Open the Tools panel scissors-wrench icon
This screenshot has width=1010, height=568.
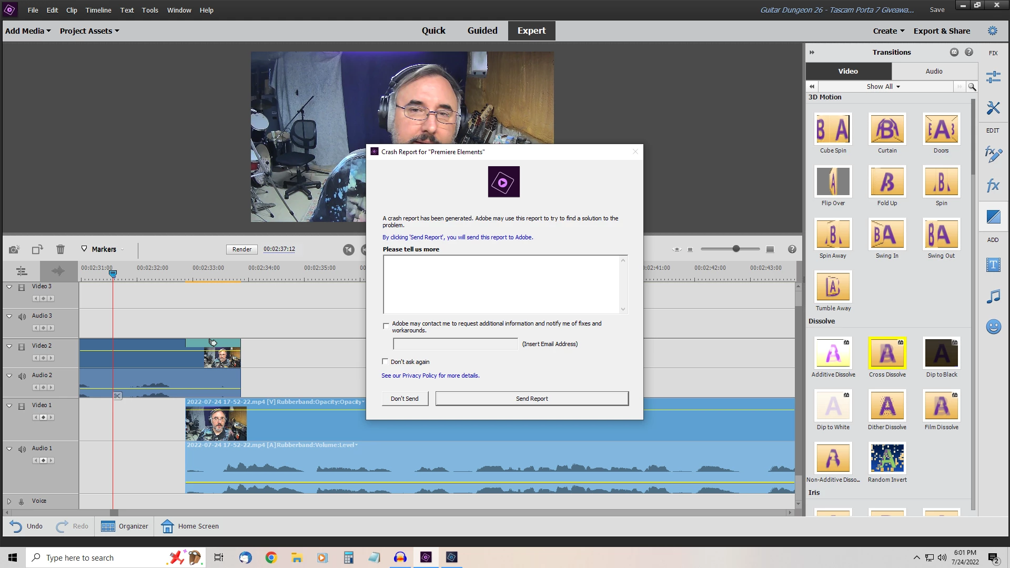(x=993, y=108)
